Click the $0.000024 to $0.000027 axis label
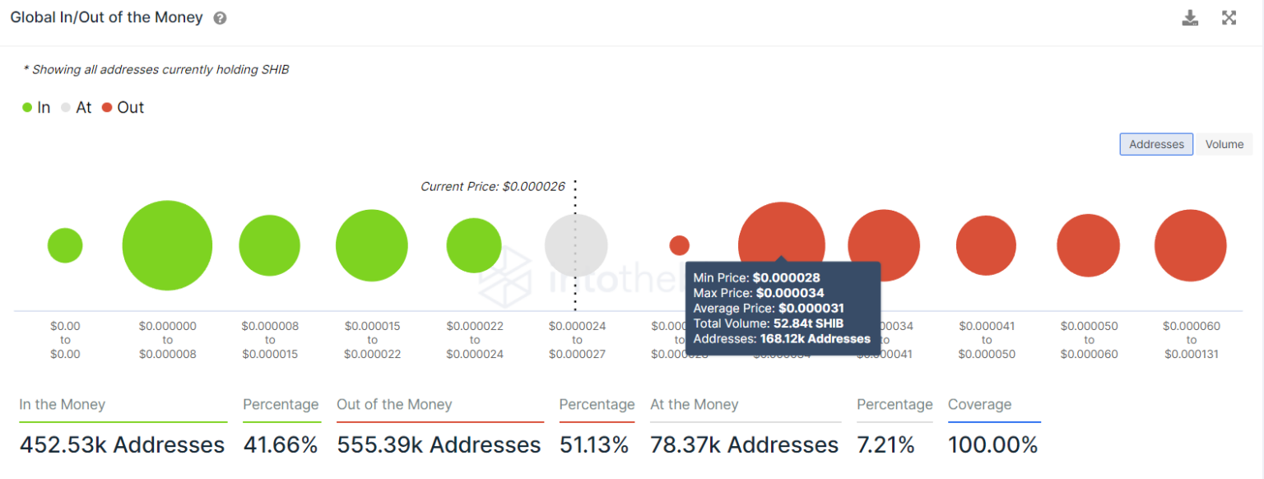Image resolution: width=1264 pixels, height=479 pixels. pos(577,340)
